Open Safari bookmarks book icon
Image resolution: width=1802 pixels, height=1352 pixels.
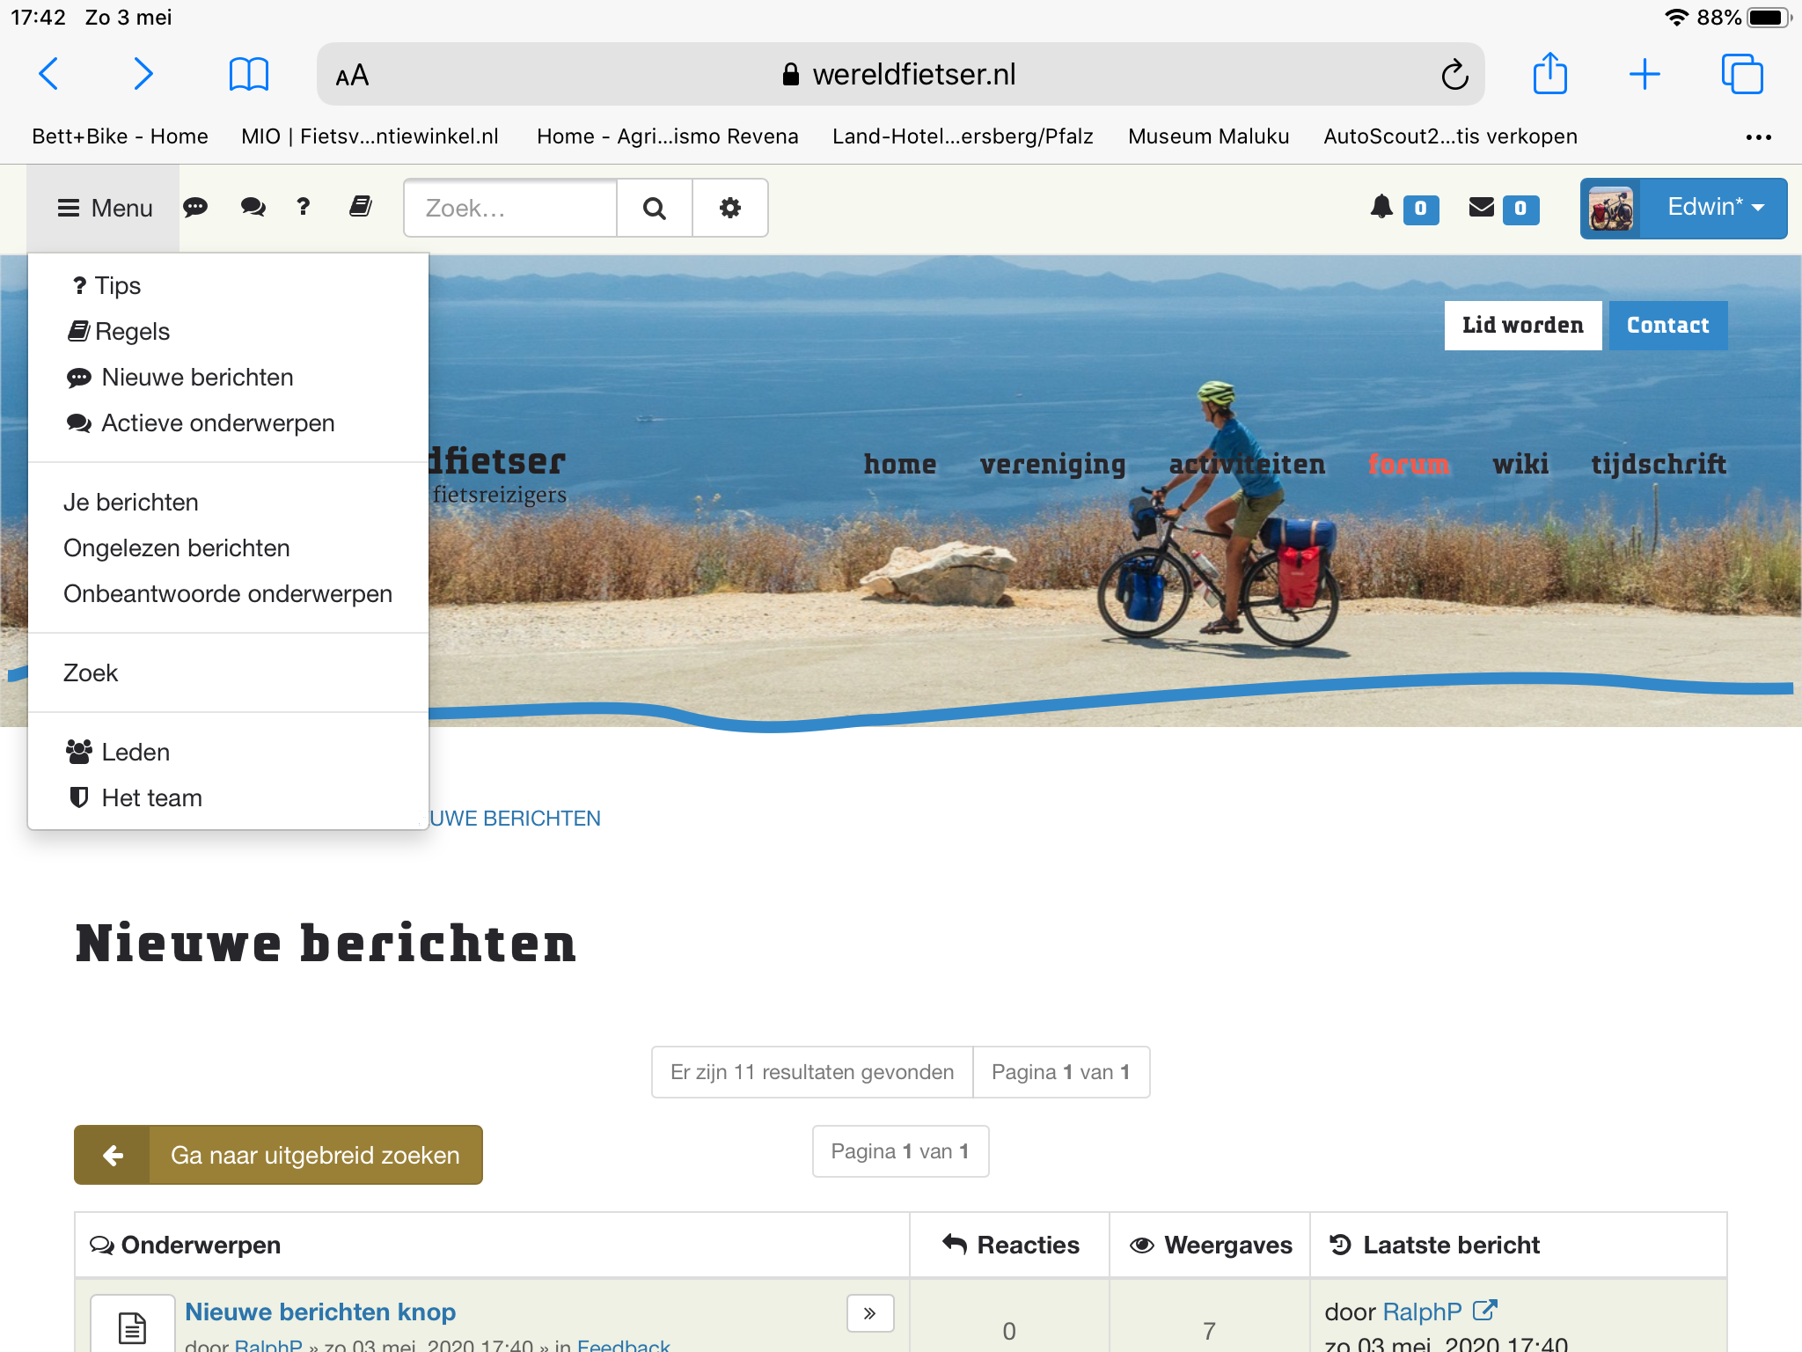tap(248, 75)
